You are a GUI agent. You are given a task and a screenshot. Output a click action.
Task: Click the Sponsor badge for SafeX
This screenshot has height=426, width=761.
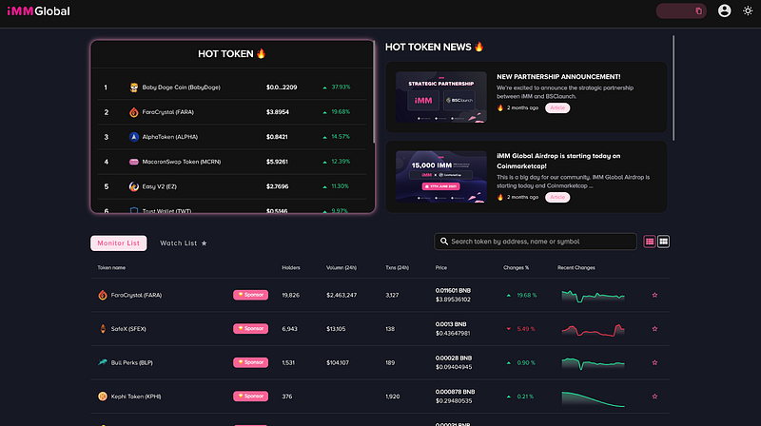tap(250, 328)
